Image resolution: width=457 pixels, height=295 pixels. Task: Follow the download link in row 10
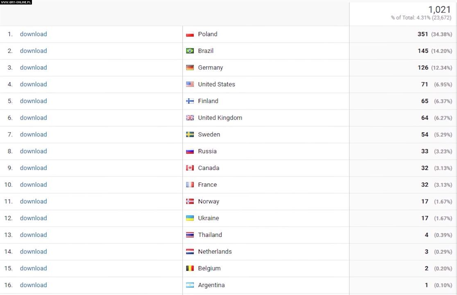pos(34,184)
